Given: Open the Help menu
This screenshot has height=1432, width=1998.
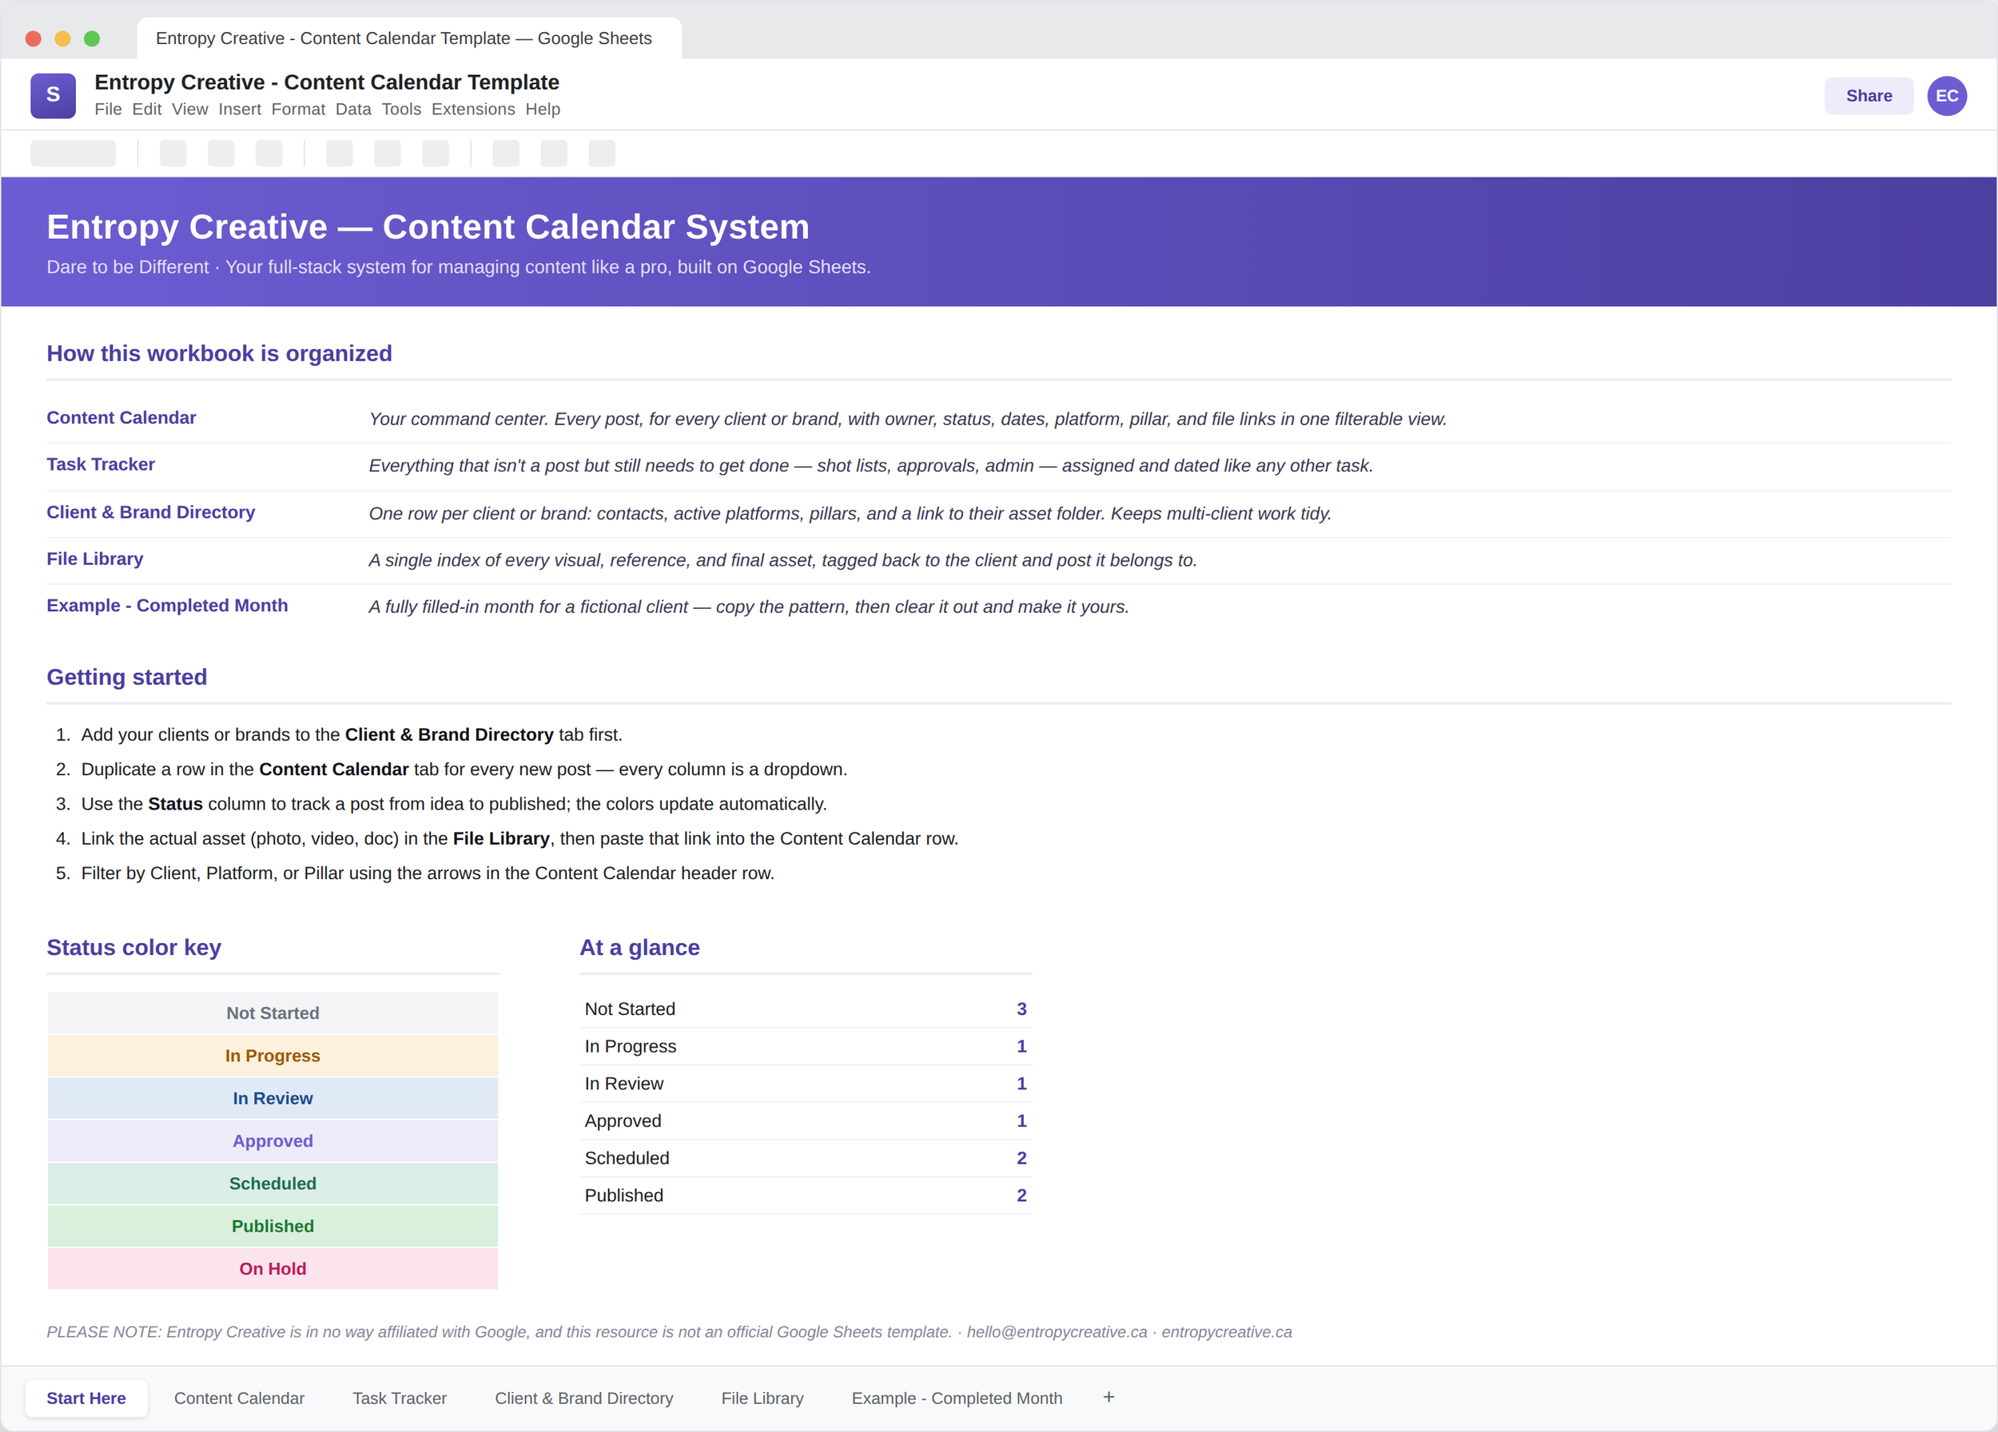Looking at the screenshot, I should click(x=543, y=109).
